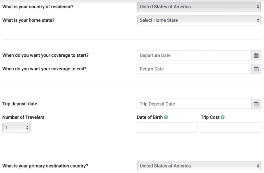Expand the Select Home State dropdown

199,20
